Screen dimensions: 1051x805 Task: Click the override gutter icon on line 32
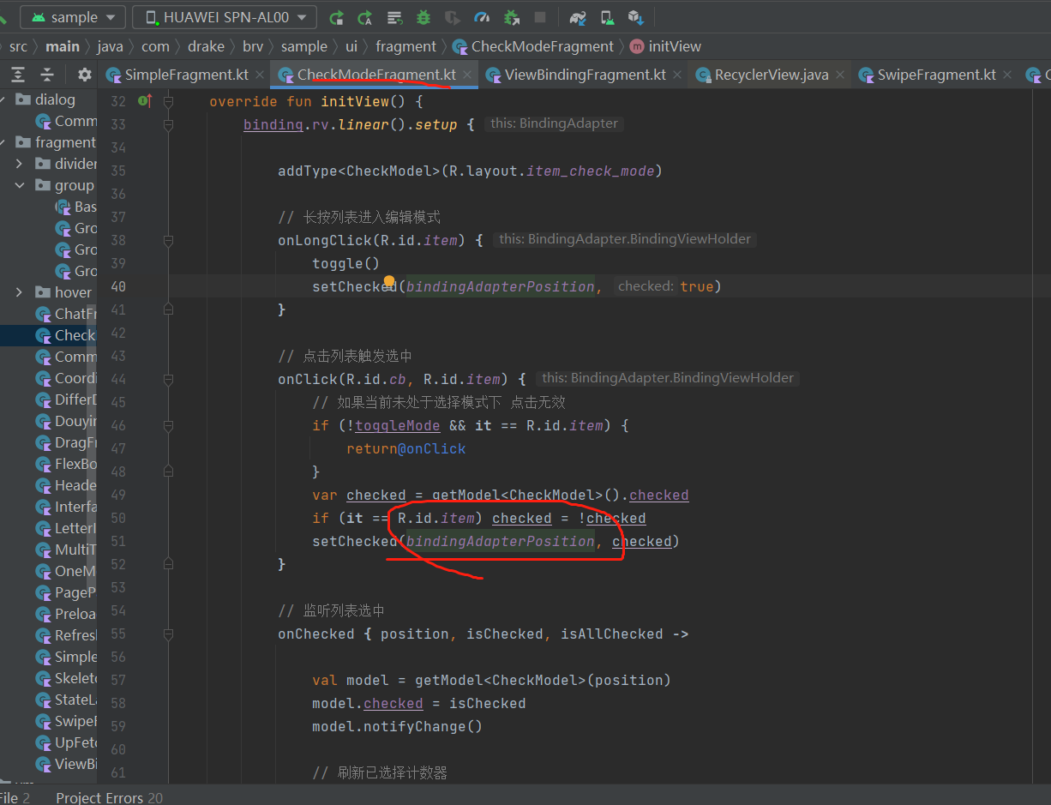[145, 101]
